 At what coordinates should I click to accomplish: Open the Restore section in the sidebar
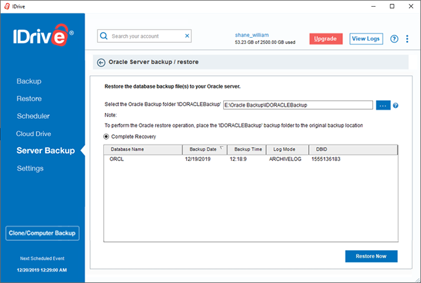29,99
